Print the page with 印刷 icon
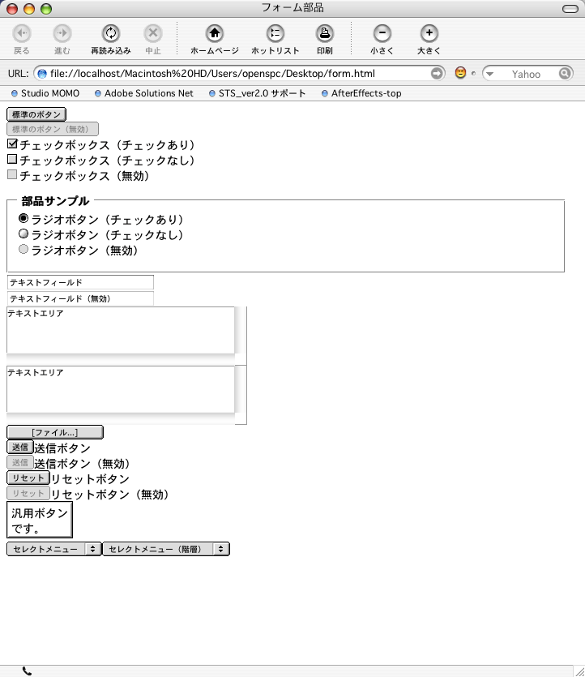This screenshot has height=677, width=585. [324, 33]
